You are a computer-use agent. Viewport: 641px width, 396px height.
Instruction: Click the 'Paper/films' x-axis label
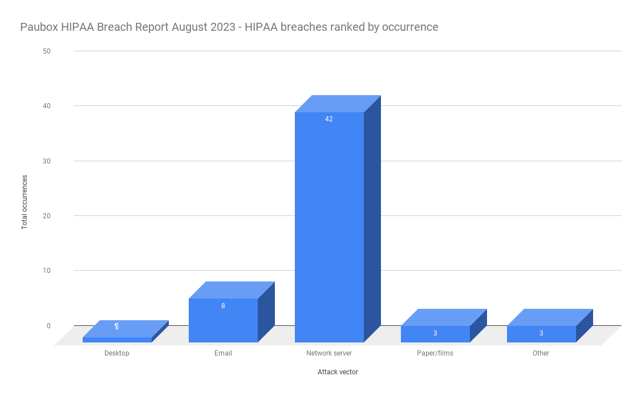[x=435, y=353]
